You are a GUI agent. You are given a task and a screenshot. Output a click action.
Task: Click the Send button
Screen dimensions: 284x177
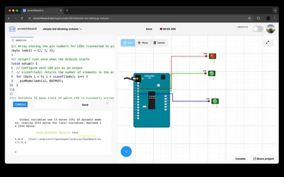pos(85,105)
